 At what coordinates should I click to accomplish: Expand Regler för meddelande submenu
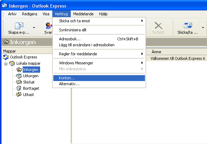click(x=99, y=54)
